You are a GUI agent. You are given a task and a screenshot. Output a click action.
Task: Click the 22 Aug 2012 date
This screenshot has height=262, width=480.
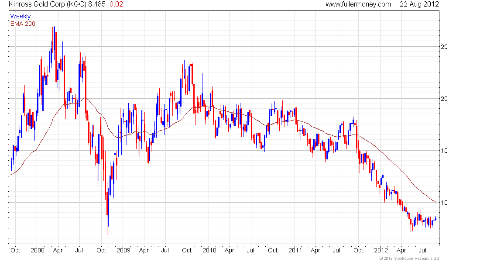tap(419, 4)
